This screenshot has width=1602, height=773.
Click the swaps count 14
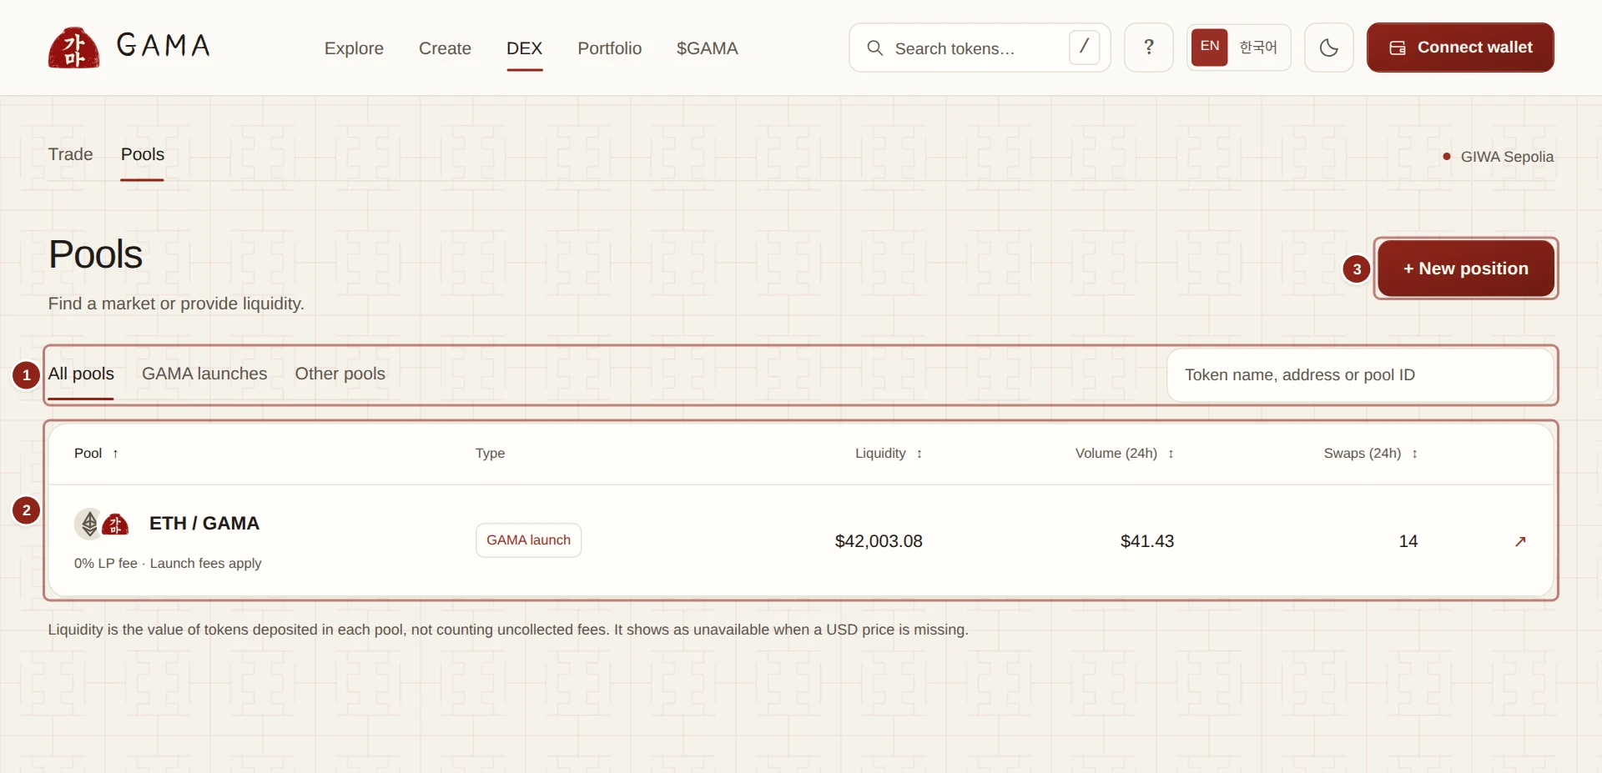(1408, 541)
